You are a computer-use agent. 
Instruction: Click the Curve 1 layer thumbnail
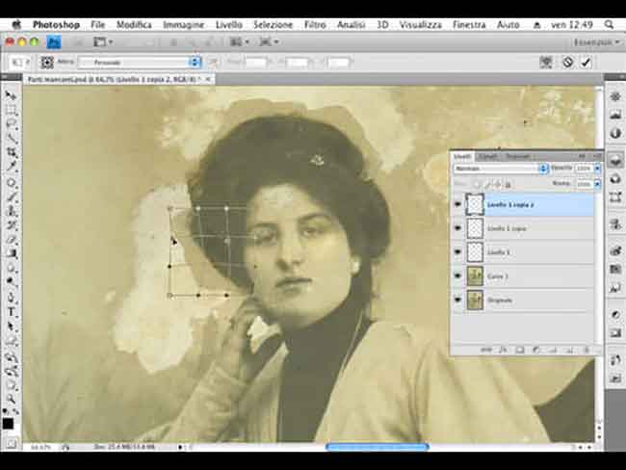(475, 276)
